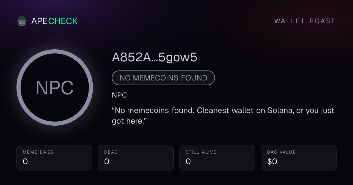Select the STILL ALIVE label text

(201, 152)
